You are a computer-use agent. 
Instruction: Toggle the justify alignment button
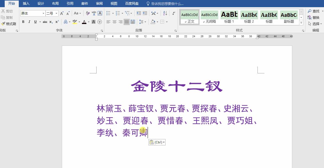(127, 22)
